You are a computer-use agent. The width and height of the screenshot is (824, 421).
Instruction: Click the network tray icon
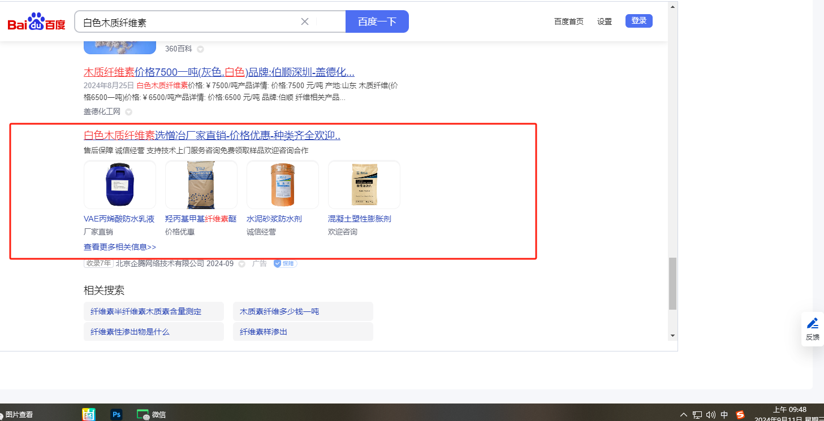[697, 415]
